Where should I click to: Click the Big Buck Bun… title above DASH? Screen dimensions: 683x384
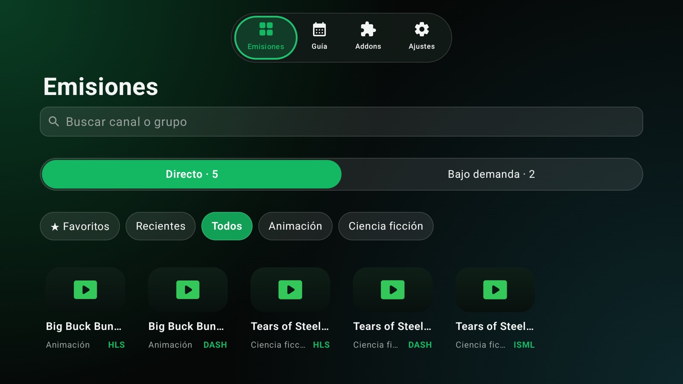pyautogui.click(x=186, y=326)
